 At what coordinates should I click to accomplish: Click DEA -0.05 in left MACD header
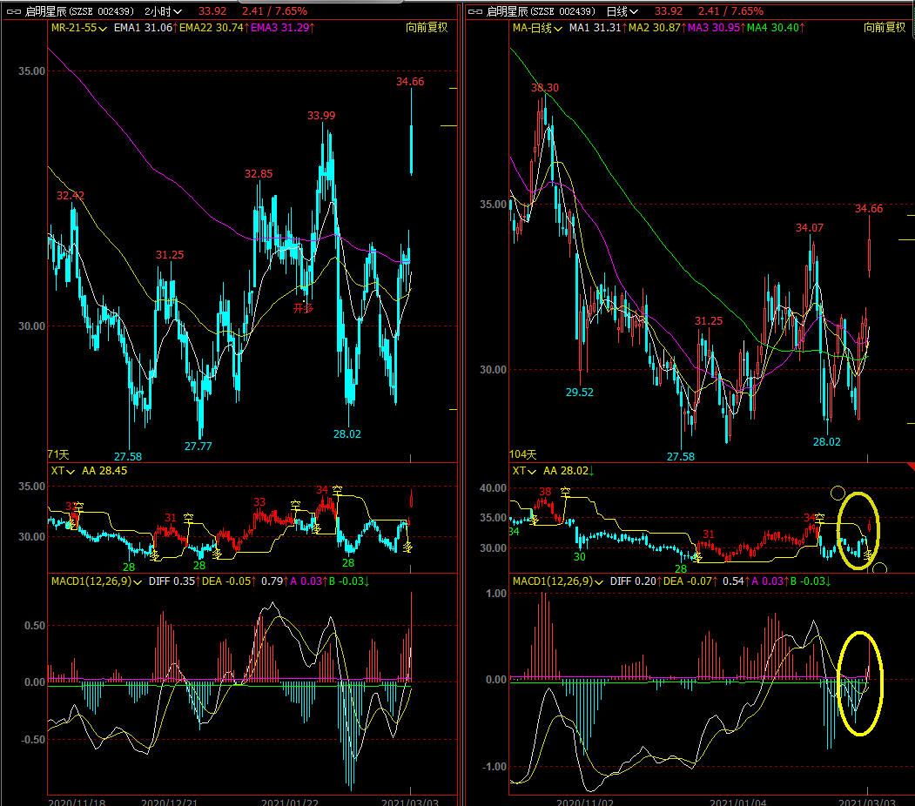(229, 581)
